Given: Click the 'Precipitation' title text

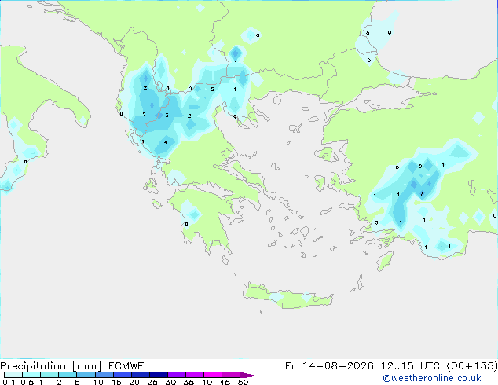Looking at the screenshot, I should (33, 366).
